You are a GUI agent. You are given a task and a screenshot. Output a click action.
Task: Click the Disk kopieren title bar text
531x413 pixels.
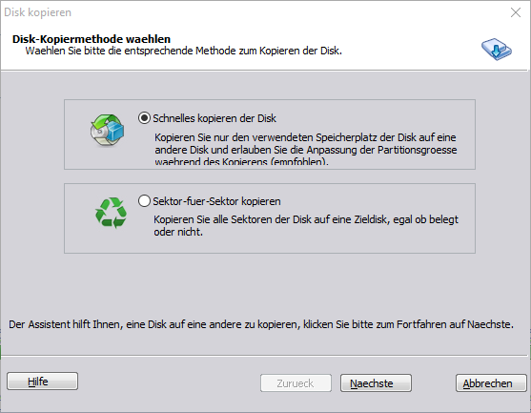tap(37, 12)
